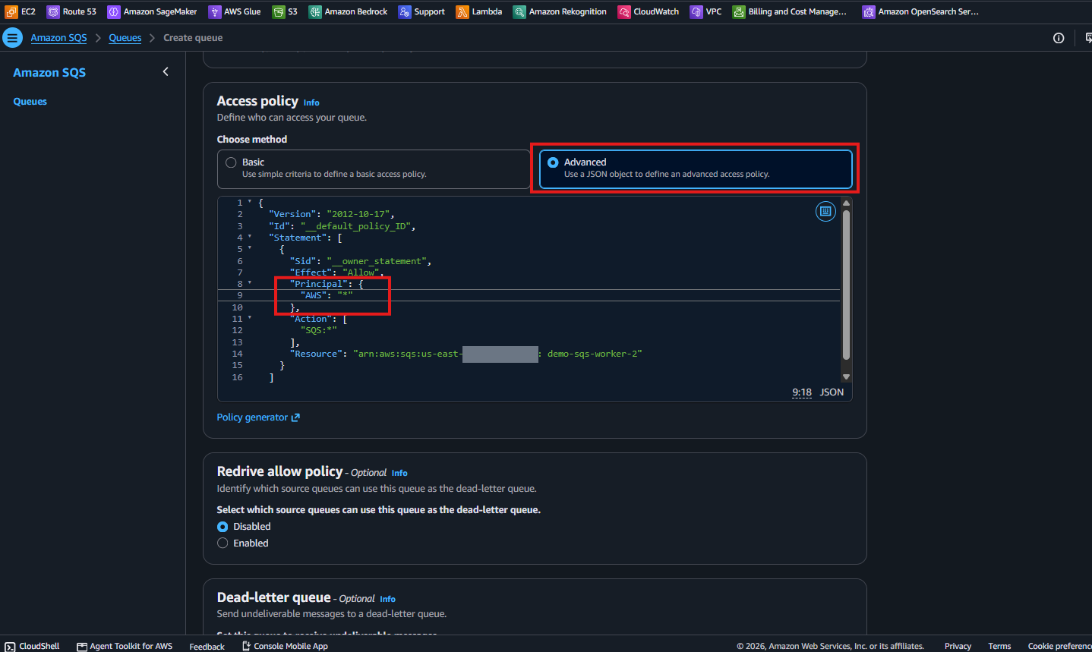Open AWS Glue shortcut icon
The width and height of the screenshot is (1092, 652).
pyautogui.click(x=215, y=11)
